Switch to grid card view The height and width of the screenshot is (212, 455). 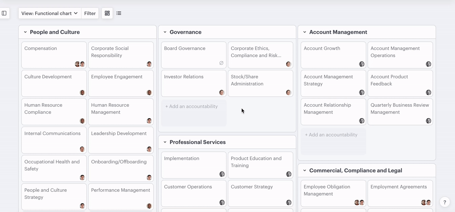(x=107, y=13)
